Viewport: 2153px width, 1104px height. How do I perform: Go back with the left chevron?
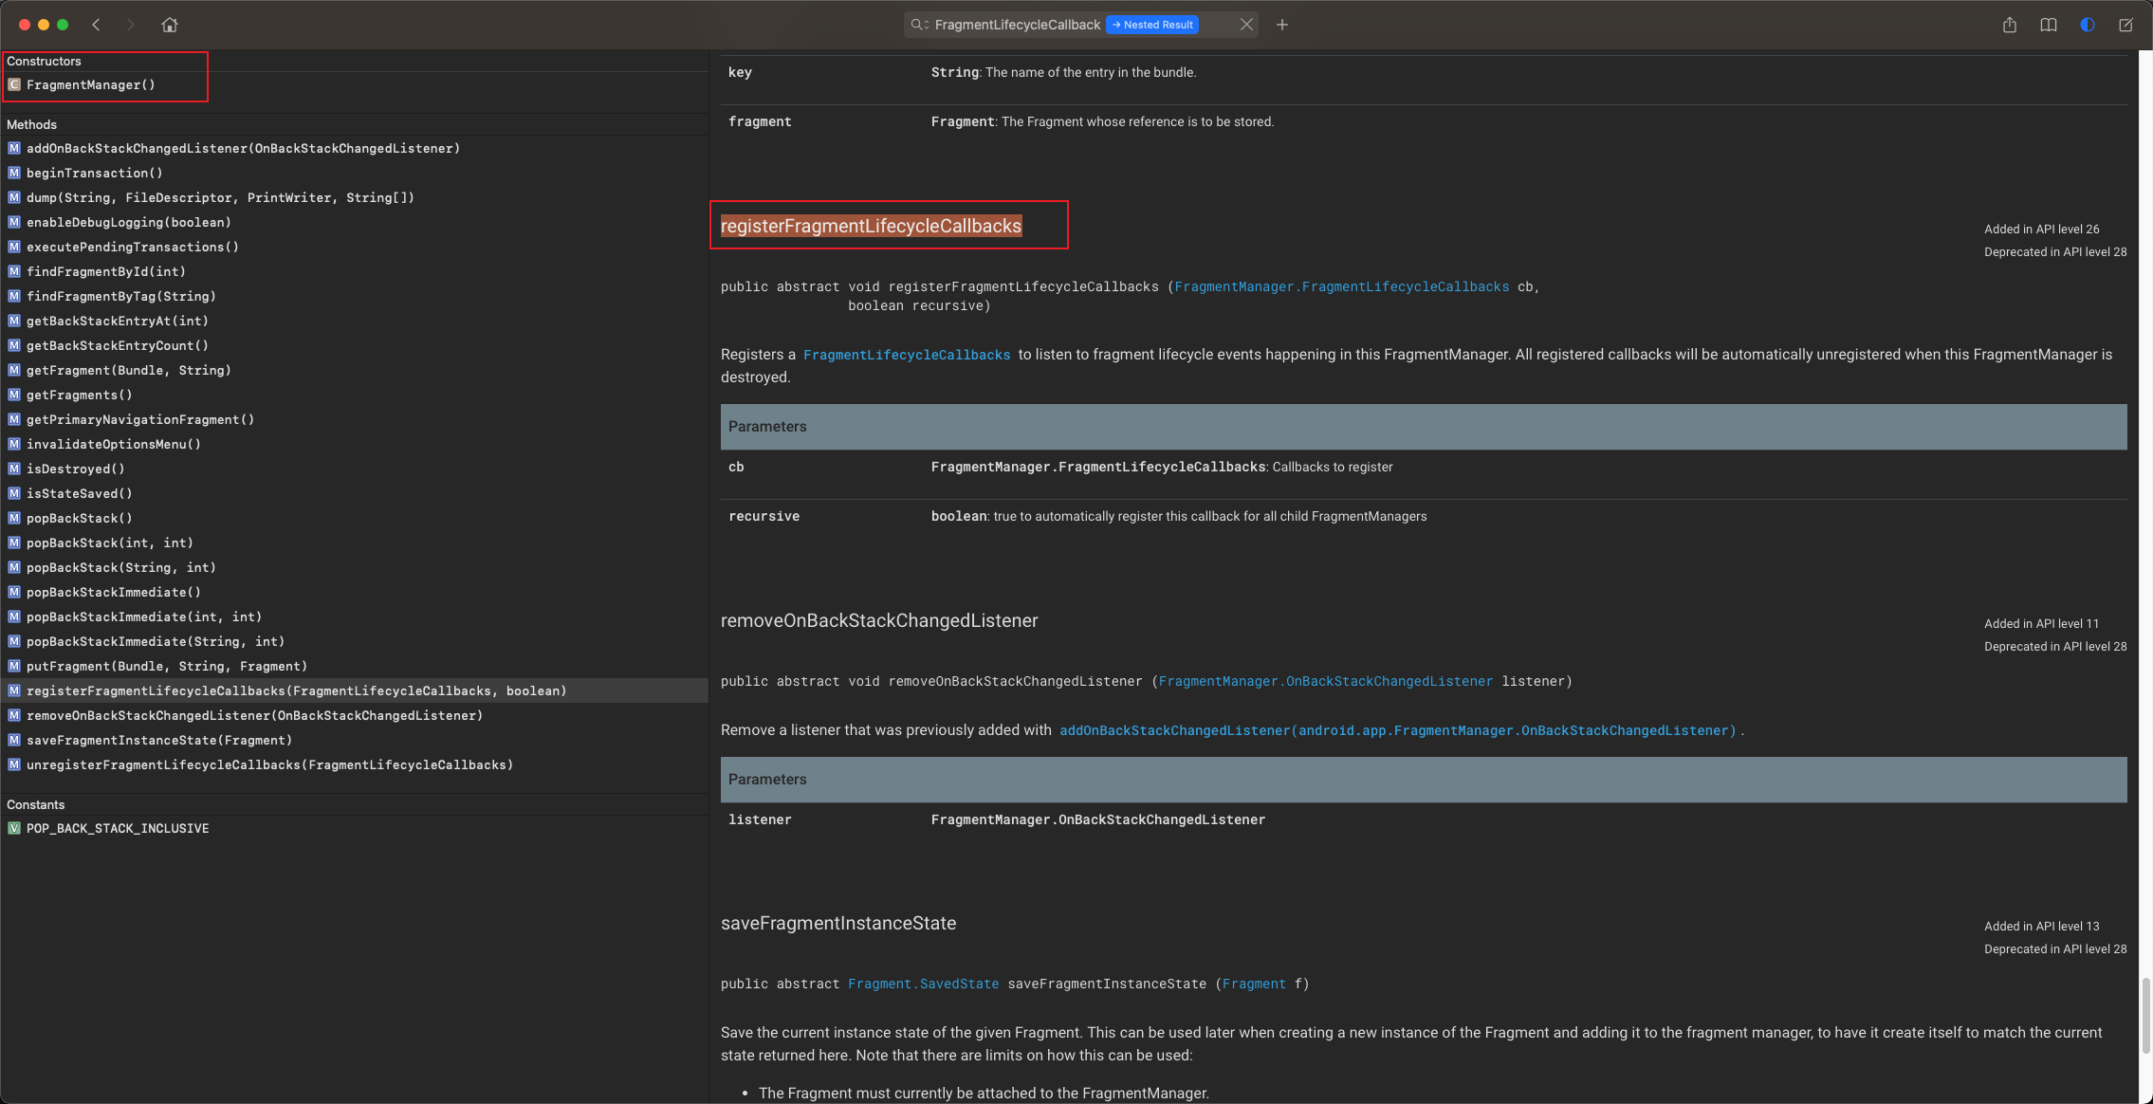pos(96,25)
